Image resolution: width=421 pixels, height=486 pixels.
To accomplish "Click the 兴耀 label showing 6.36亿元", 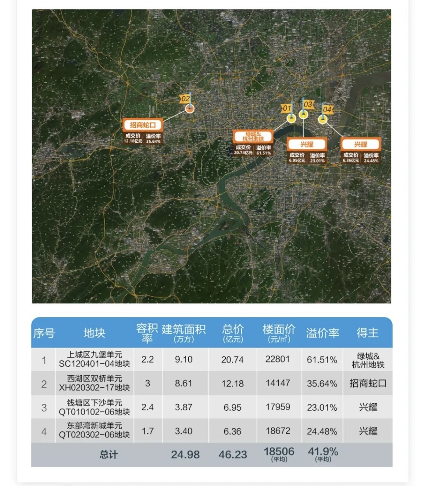I will click(361, 151).
